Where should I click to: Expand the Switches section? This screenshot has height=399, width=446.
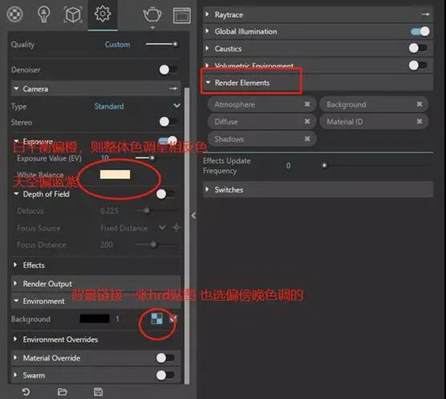tap(229, 190)
